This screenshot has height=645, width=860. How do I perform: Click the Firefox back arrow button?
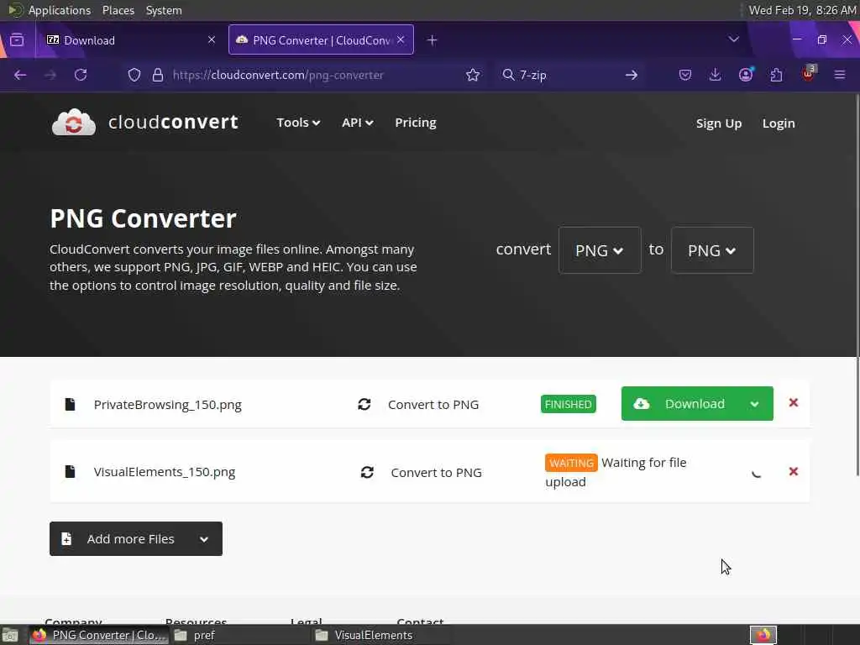20,75
